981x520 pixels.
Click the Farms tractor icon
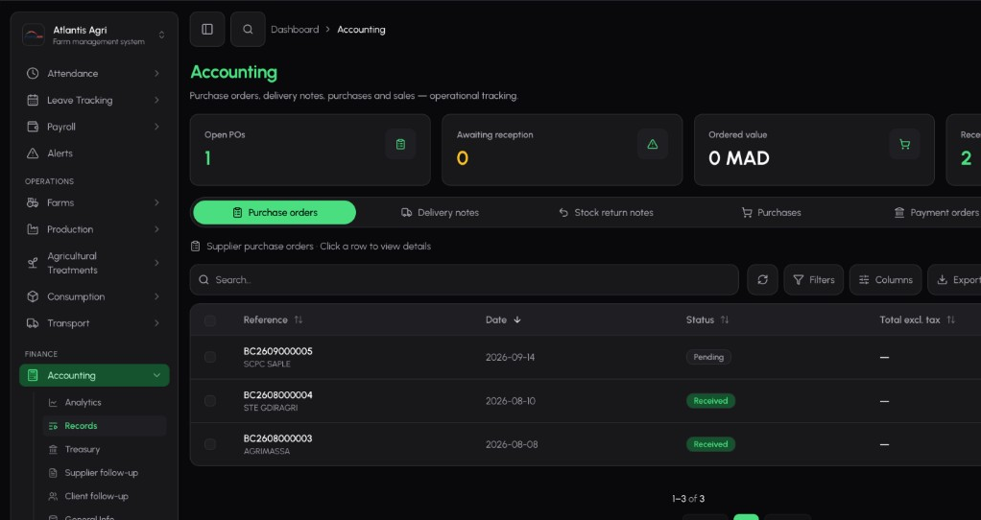(33, 202)
